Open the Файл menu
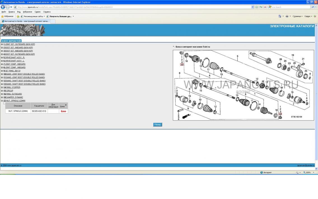This screenshot has height=199, width=318. pos(4,12)
